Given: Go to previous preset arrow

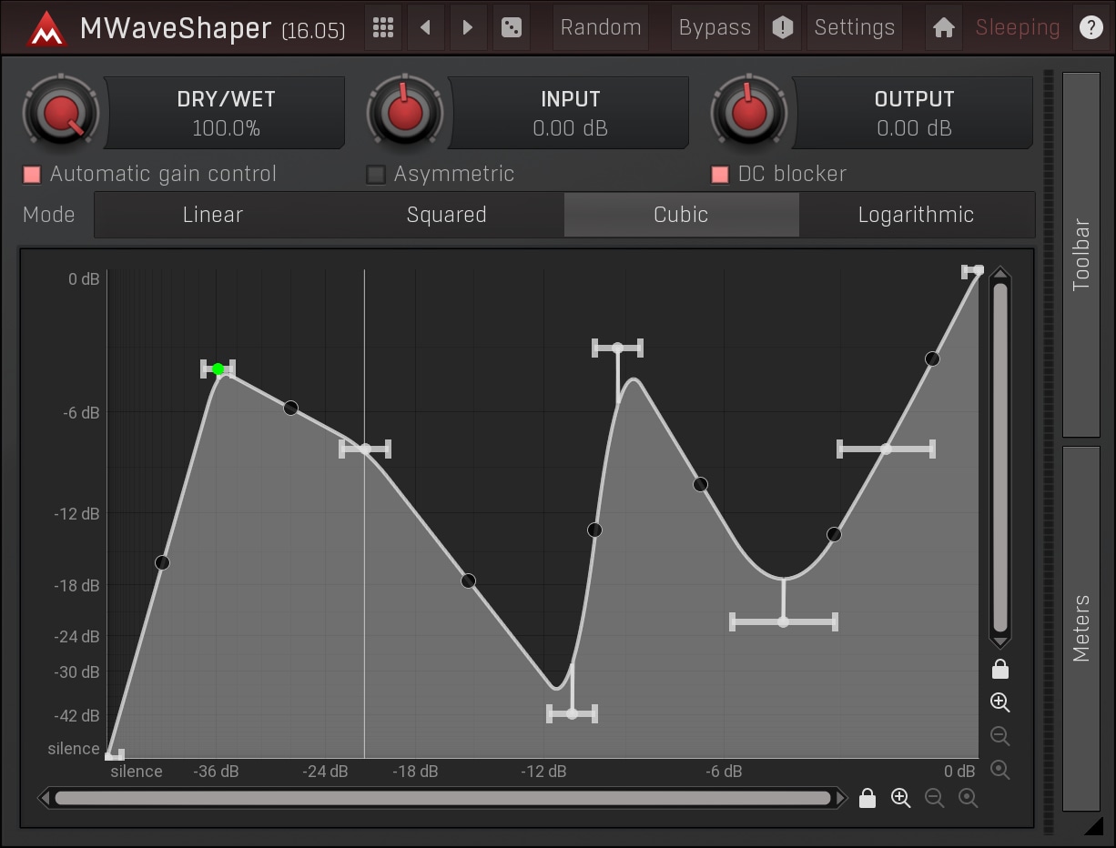Looking at the screenshot, I should pos(425,27).
